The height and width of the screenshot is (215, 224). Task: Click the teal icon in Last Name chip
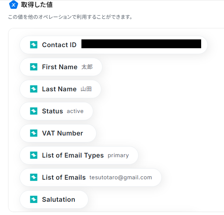pyautogui.click(x=34, y=89)
